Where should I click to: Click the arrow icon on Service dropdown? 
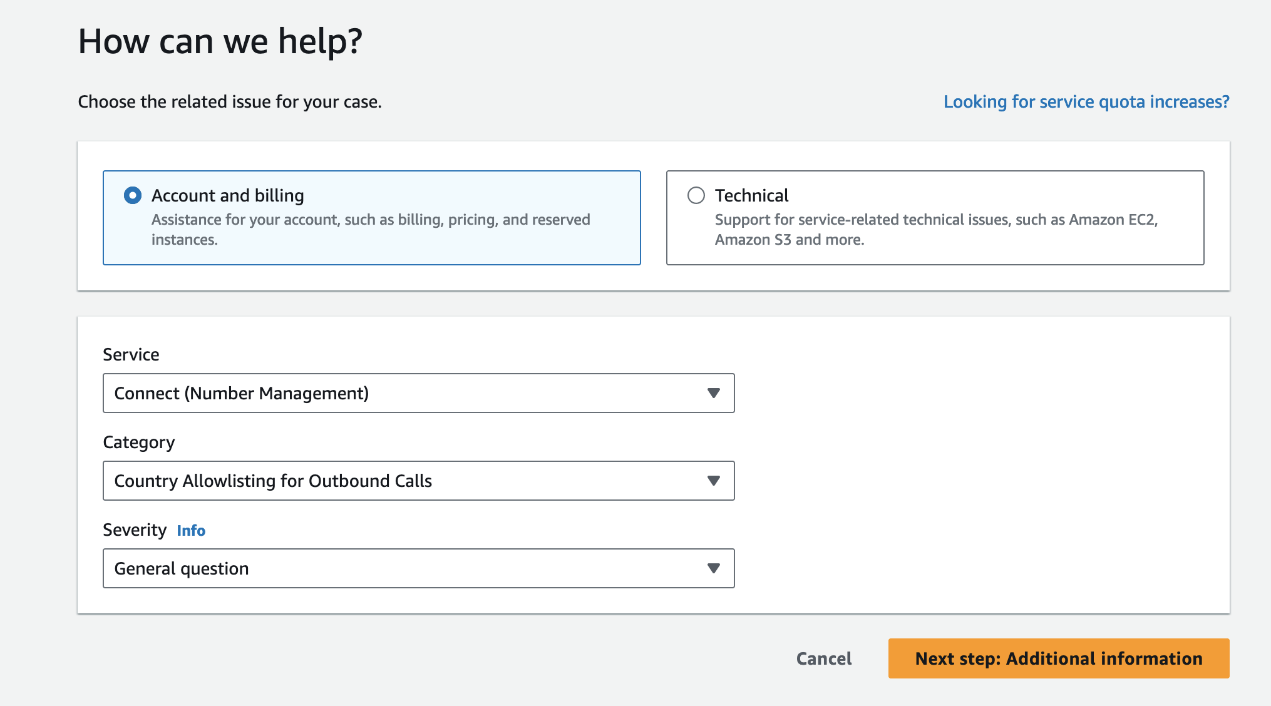pos(713,393)
